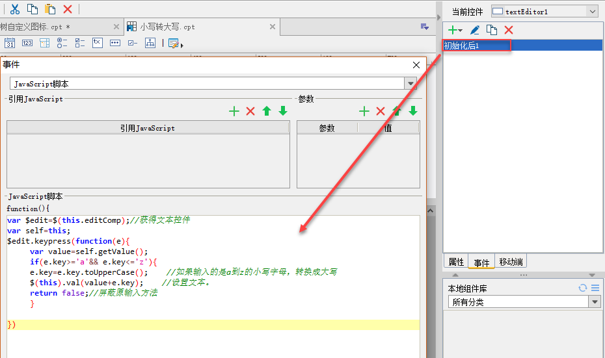This screenshot has height=358, width=605.
Task: Close the 树自定义图标.cpt tab
Action: tap(116, 27)
